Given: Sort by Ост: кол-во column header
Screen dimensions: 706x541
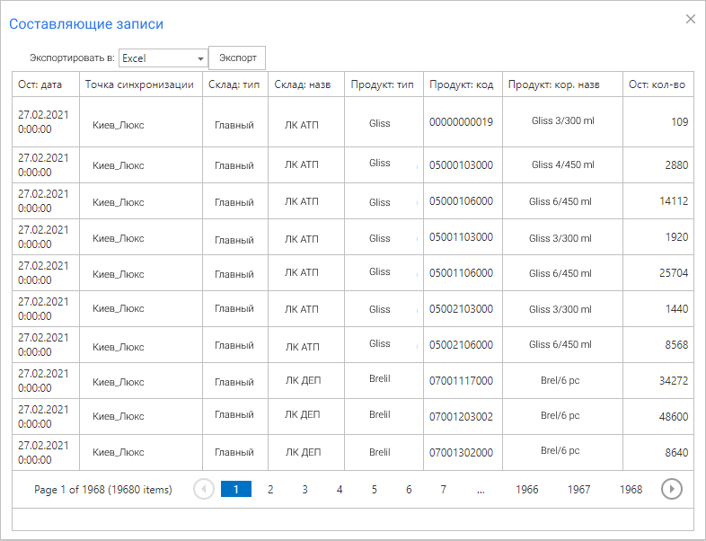Looking at the screenshot, I should (657, 84).
